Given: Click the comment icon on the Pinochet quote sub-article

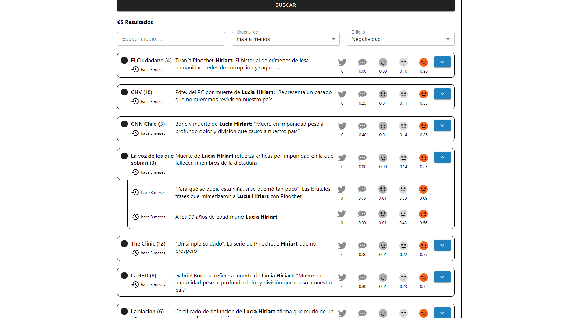Looking at the screenshot, I should [362, 189].
